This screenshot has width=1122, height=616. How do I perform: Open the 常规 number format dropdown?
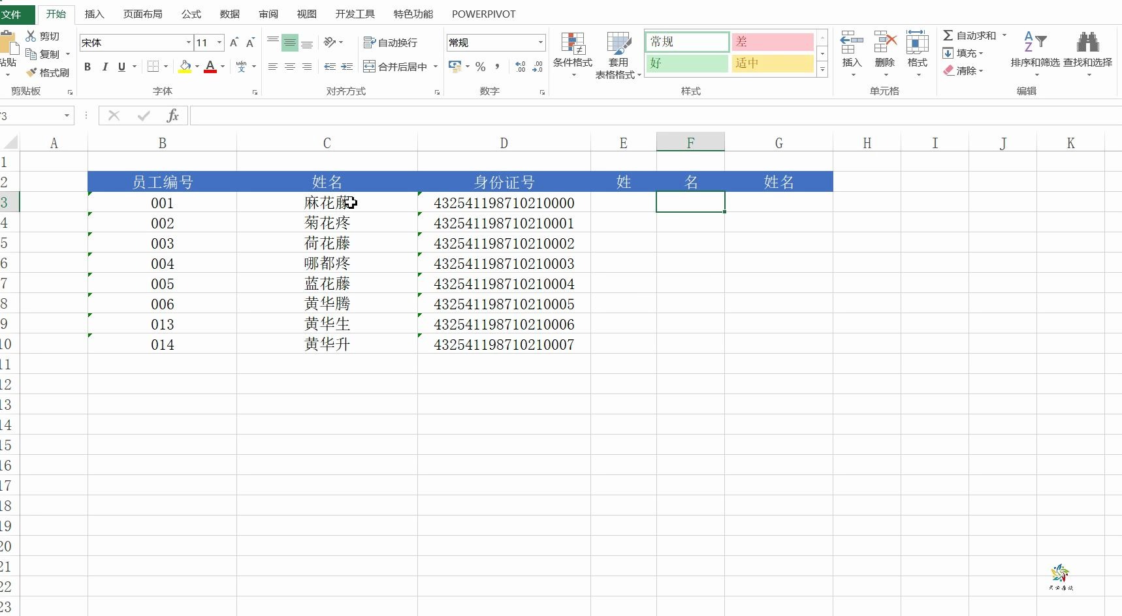click(541, 42)
